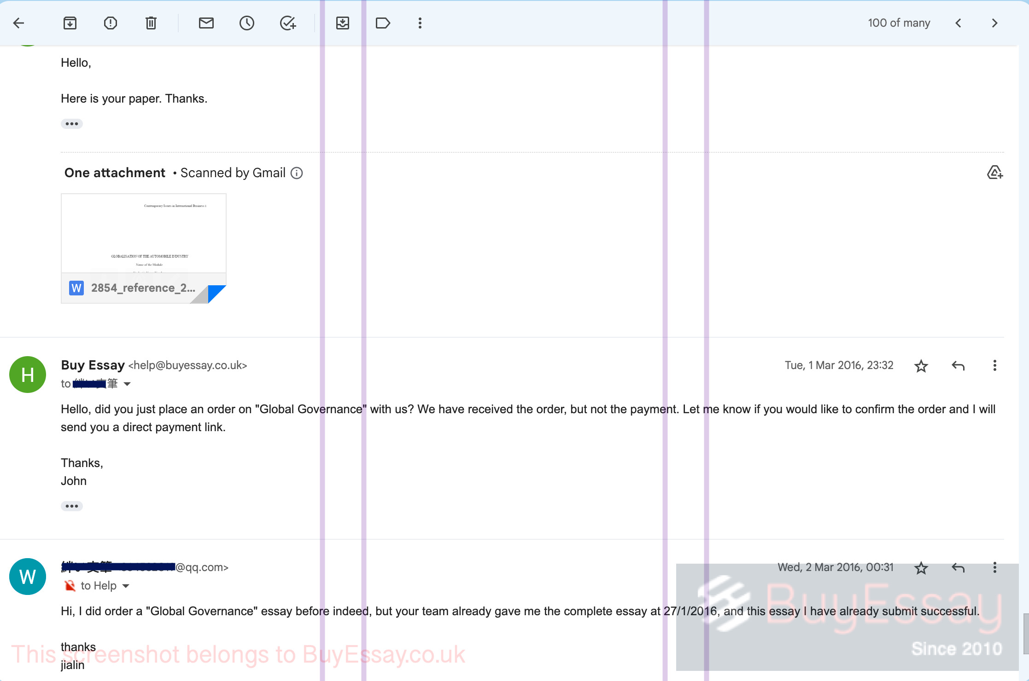Star the Buy Essay message from 1 Mar
The image size is (1029, 681).
(921, 366)
